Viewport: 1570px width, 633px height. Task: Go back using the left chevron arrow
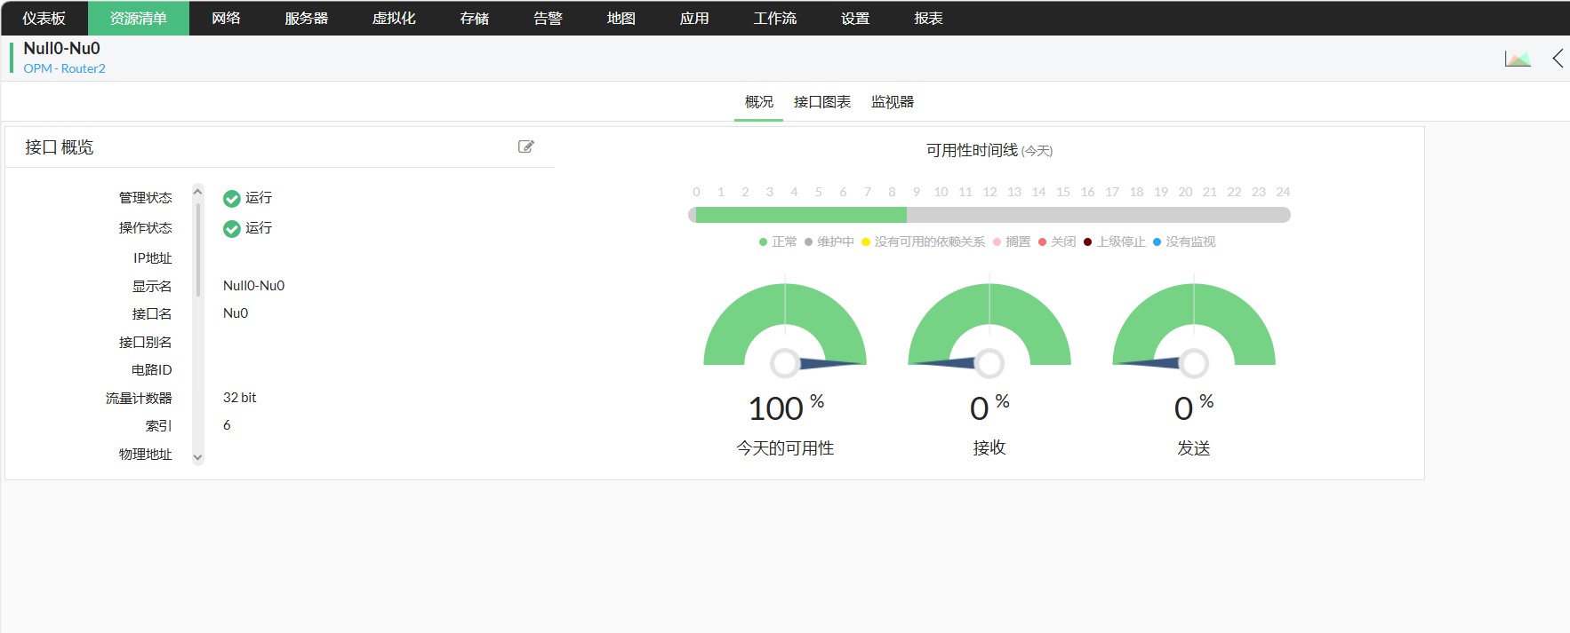tap(1558, 59)
